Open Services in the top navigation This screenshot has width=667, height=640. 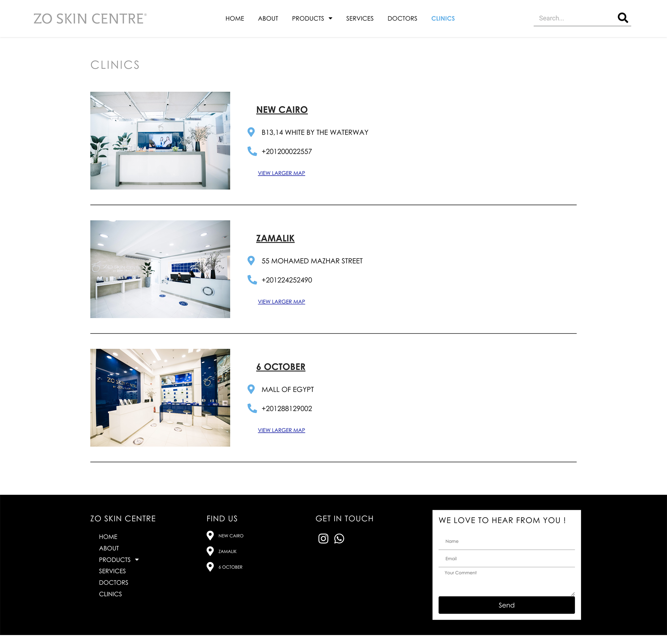point(360,18)
